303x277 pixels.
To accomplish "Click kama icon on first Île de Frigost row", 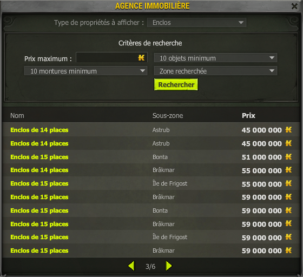I will (288, 183).
